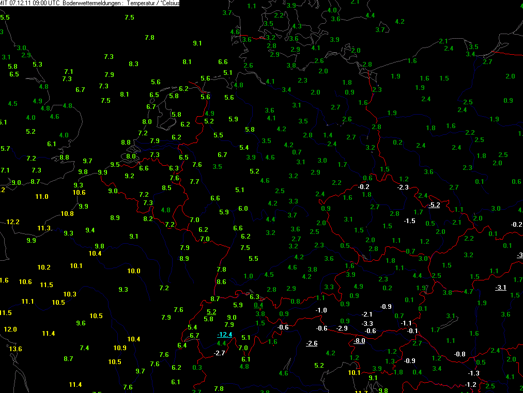Select the white -3.3 temperature value

pos(367,324)
